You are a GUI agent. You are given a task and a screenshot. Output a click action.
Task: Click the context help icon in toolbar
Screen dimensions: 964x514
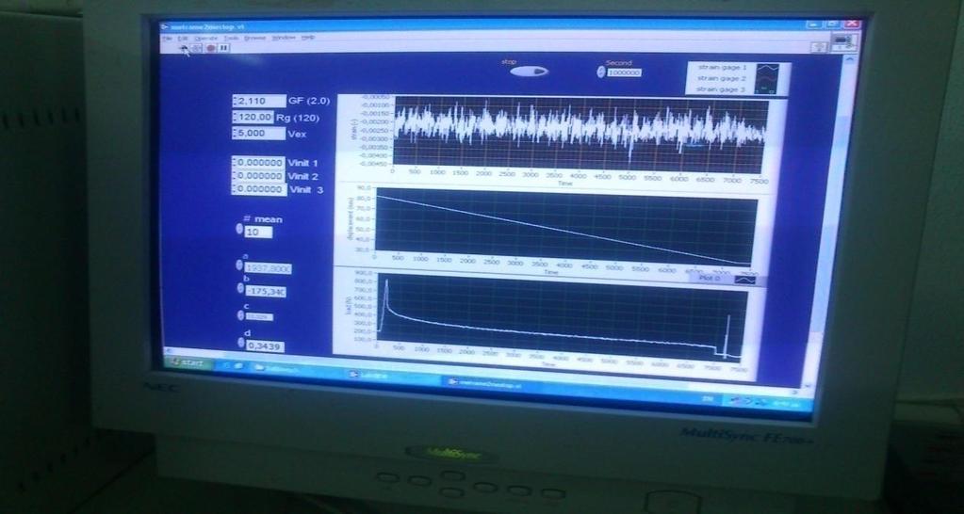pyautogui.click(x=819, y=47)
